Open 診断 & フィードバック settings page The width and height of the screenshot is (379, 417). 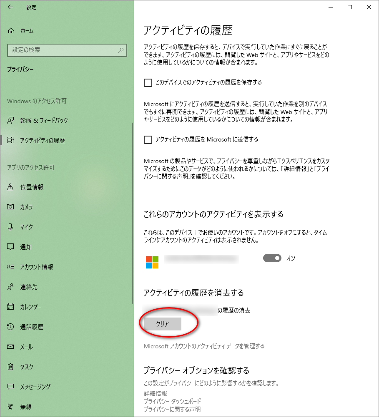point(44,121)
